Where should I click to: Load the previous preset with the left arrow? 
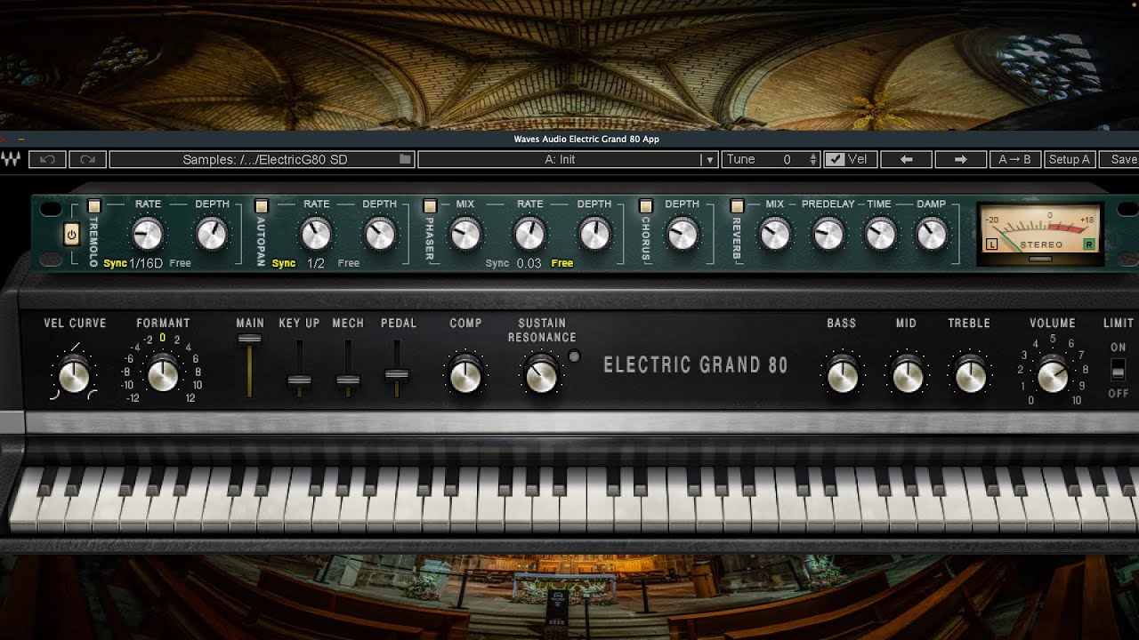(x=906, y=160)
